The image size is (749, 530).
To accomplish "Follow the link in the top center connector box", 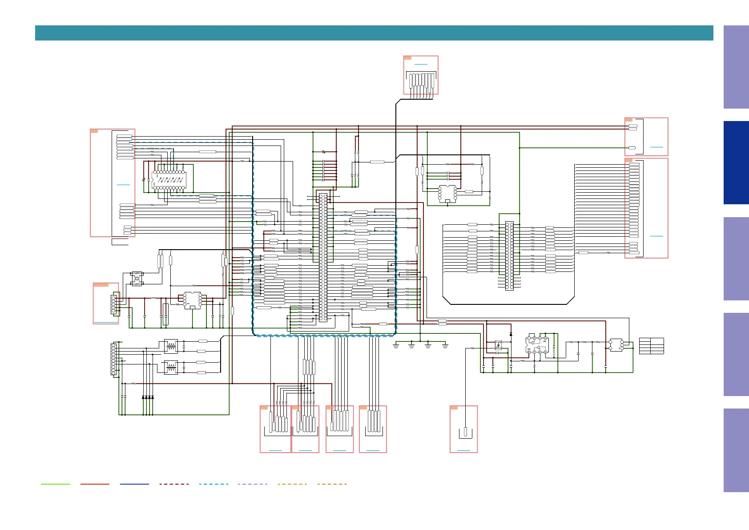I will (421, 65).
